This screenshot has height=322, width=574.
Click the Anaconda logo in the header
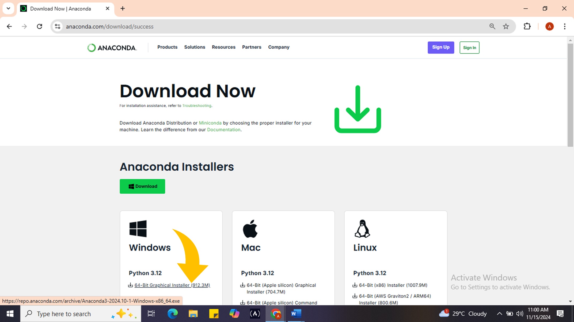[x=112, y=47]
